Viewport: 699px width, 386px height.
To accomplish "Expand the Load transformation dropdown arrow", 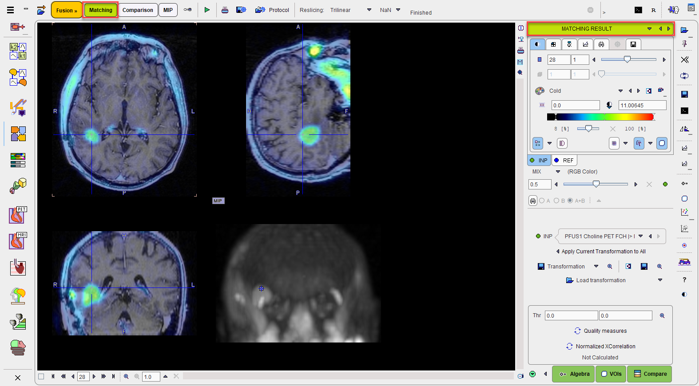I will click(660, 280).
